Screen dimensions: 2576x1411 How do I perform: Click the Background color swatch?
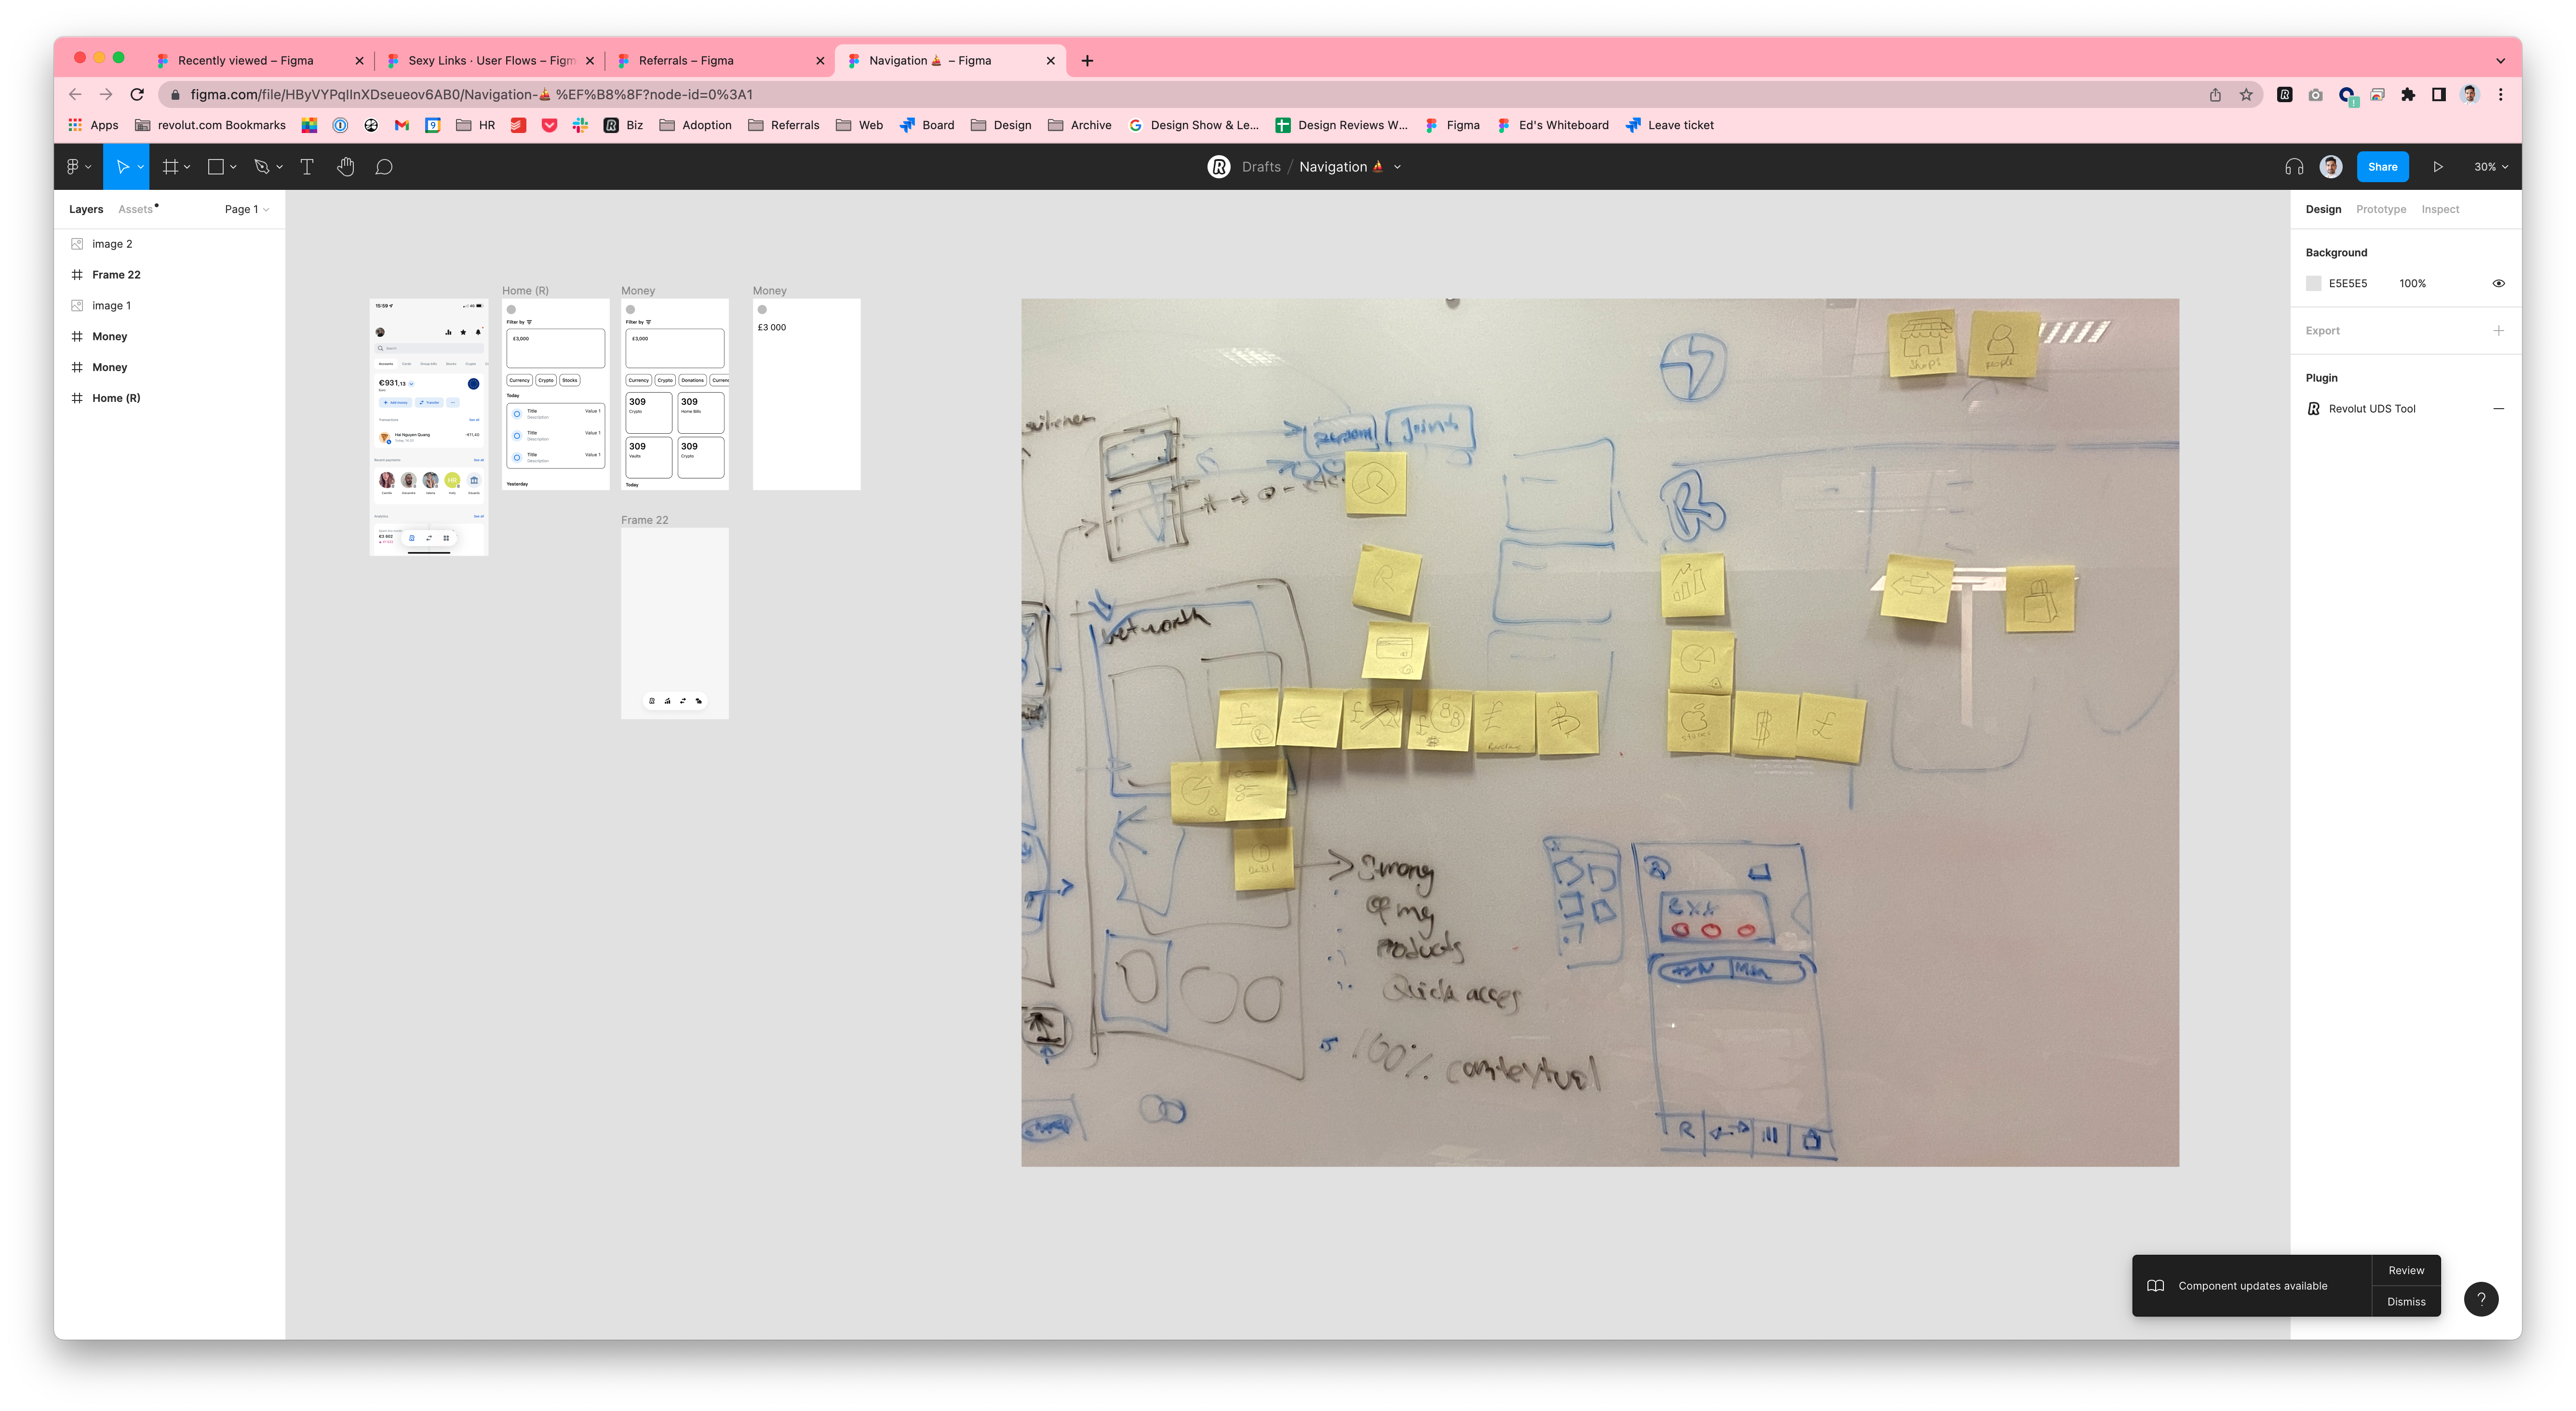point(2313,283)
